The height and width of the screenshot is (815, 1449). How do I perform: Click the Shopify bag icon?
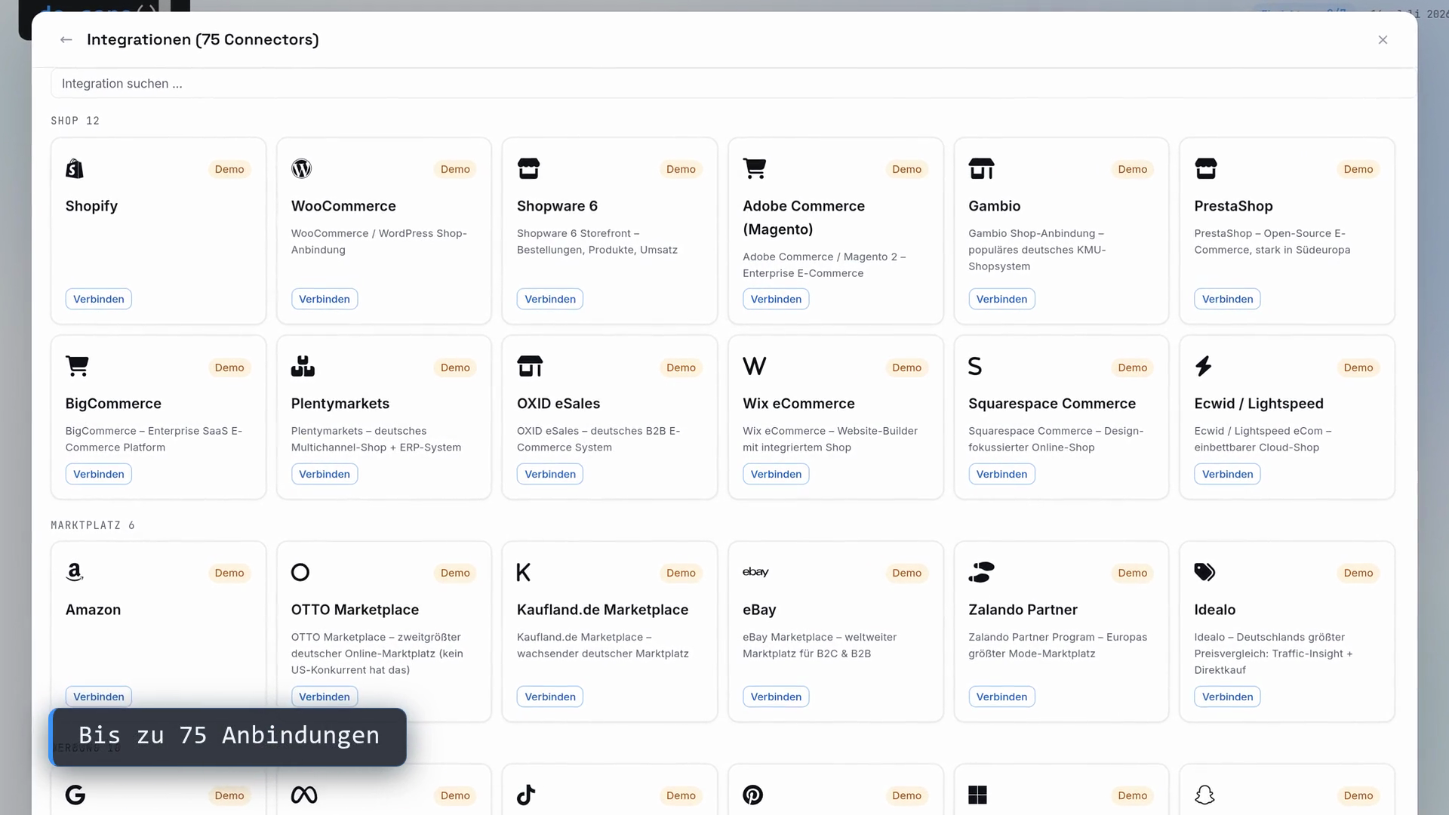pyautogui.click(x=75, y=168)
